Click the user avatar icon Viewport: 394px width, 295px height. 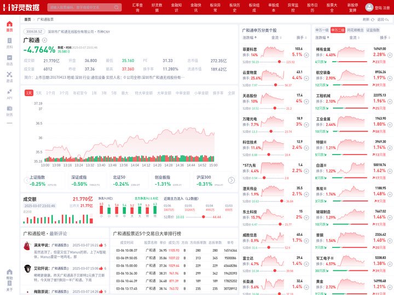pos(369,7)
